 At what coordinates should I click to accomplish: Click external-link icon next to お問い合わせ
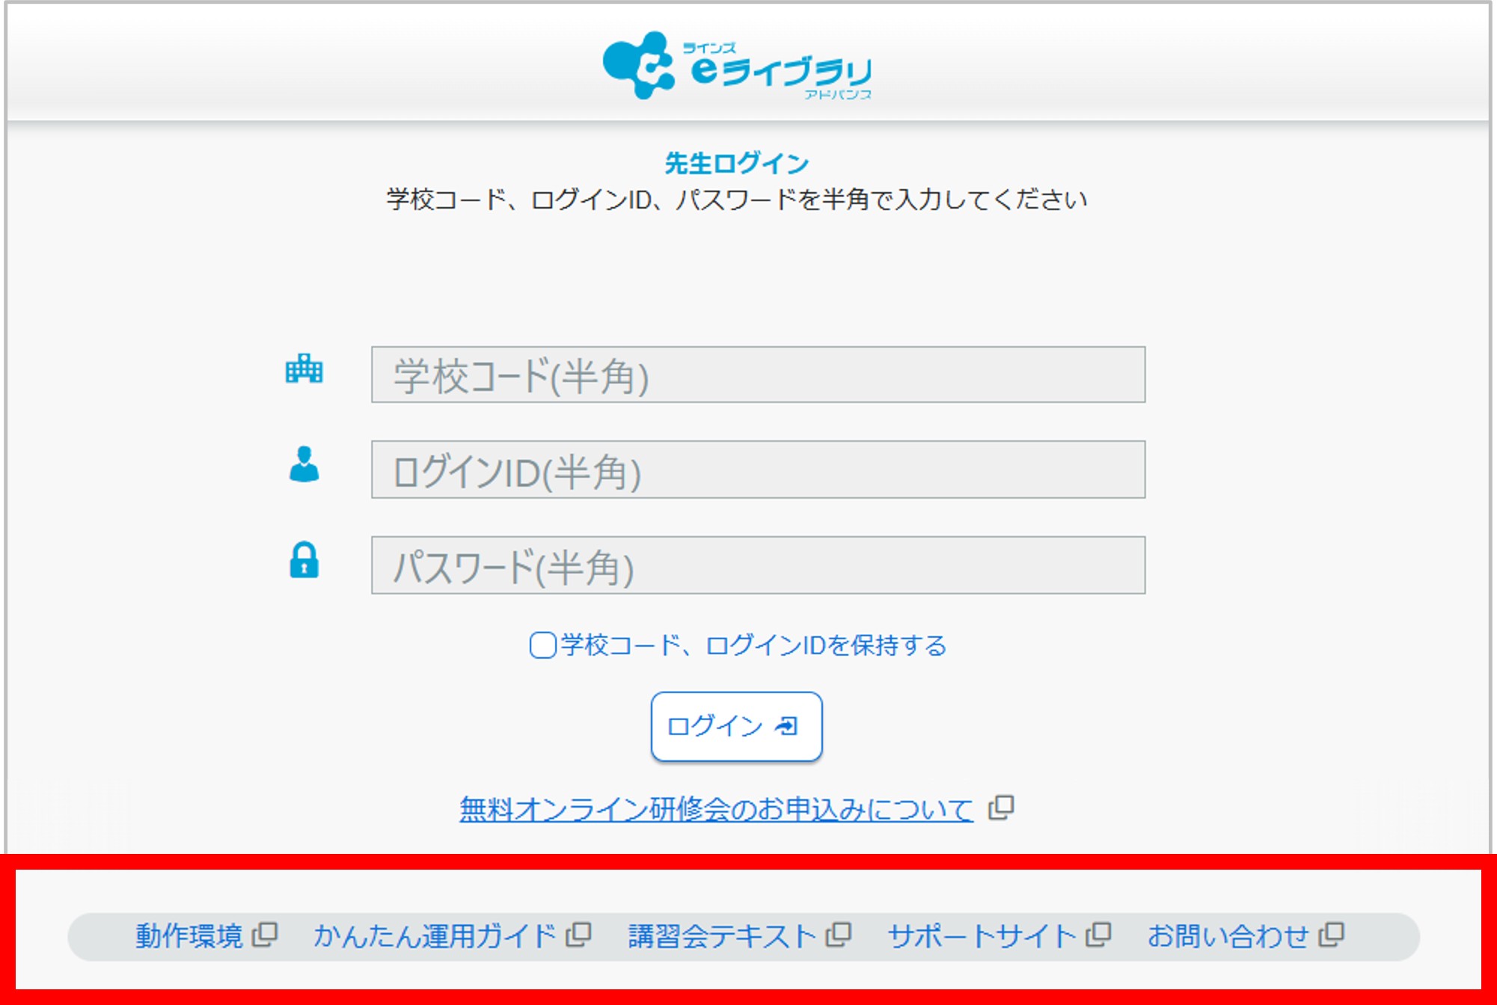pyautogui.click(x=1331, y=935)
